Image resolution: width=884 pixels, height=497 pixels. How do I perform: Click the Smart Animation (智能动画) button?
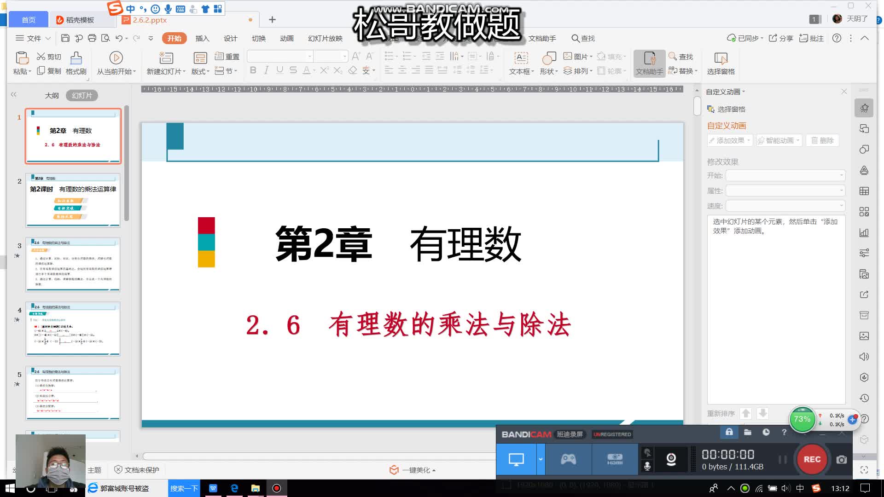tap(779, 140)
